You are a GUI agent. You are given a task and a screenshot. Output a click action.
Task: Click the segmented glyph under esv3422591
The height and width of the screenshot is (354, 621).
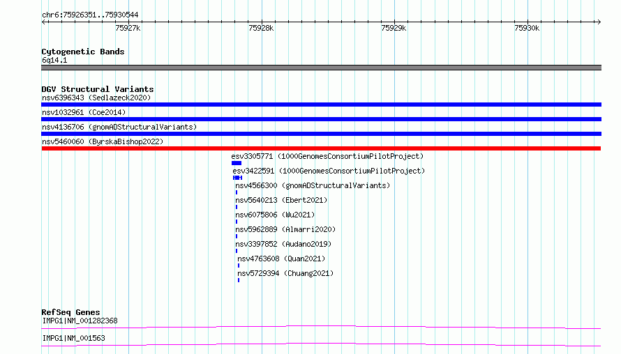tap(238, 178)
